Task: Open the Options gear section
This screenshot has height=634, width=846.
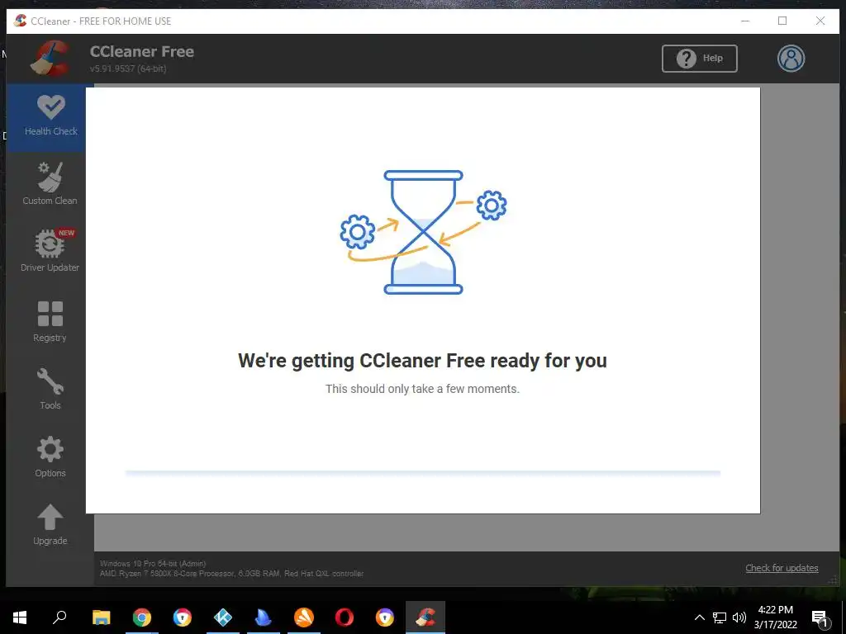Action: 50,457
